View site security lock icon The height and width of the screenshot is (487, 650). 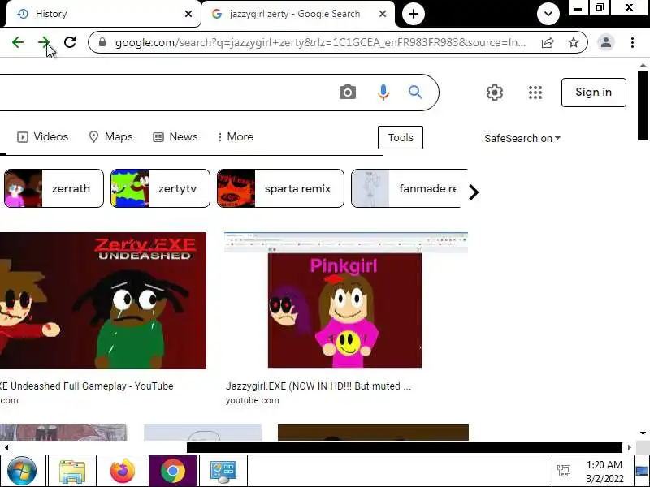pos(102,42)
